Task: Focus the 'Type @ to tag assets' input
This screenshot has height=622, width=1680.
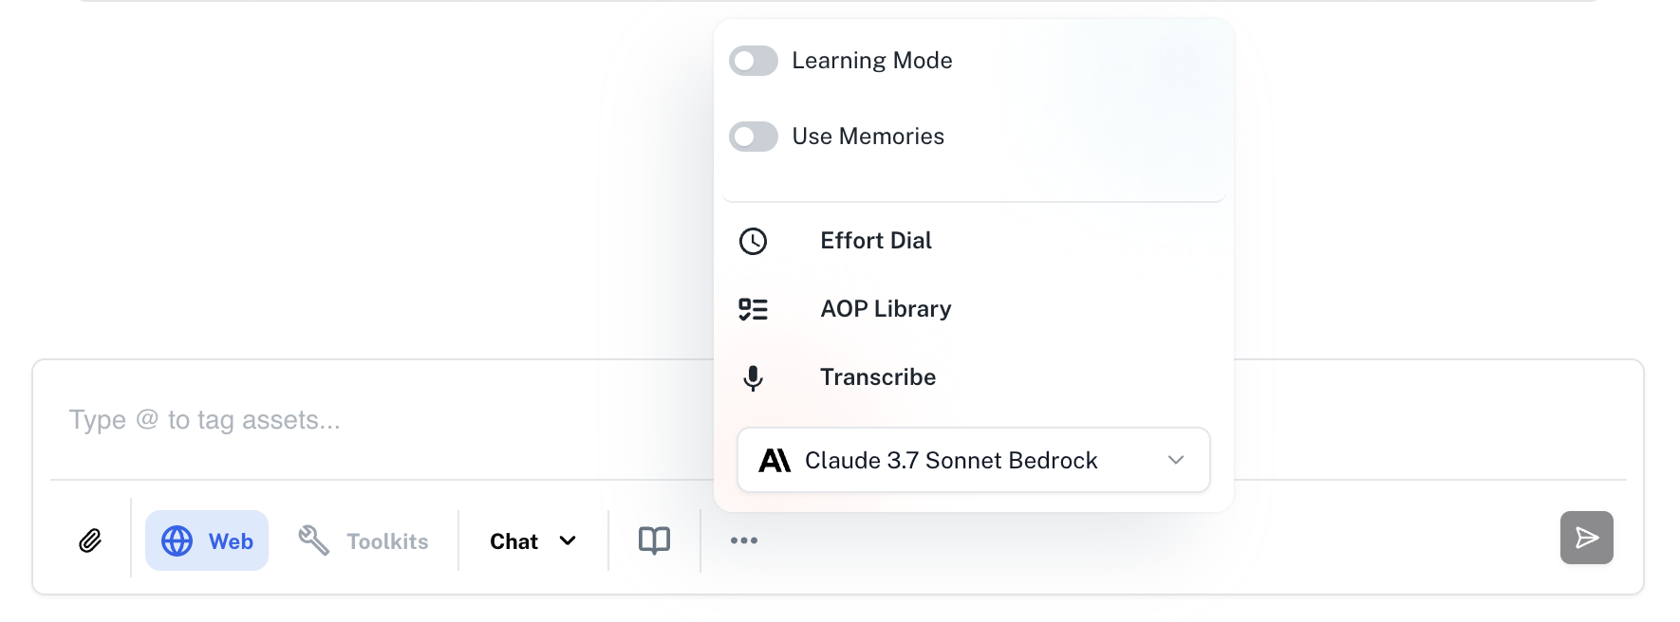Action: (x=380, y=420)
